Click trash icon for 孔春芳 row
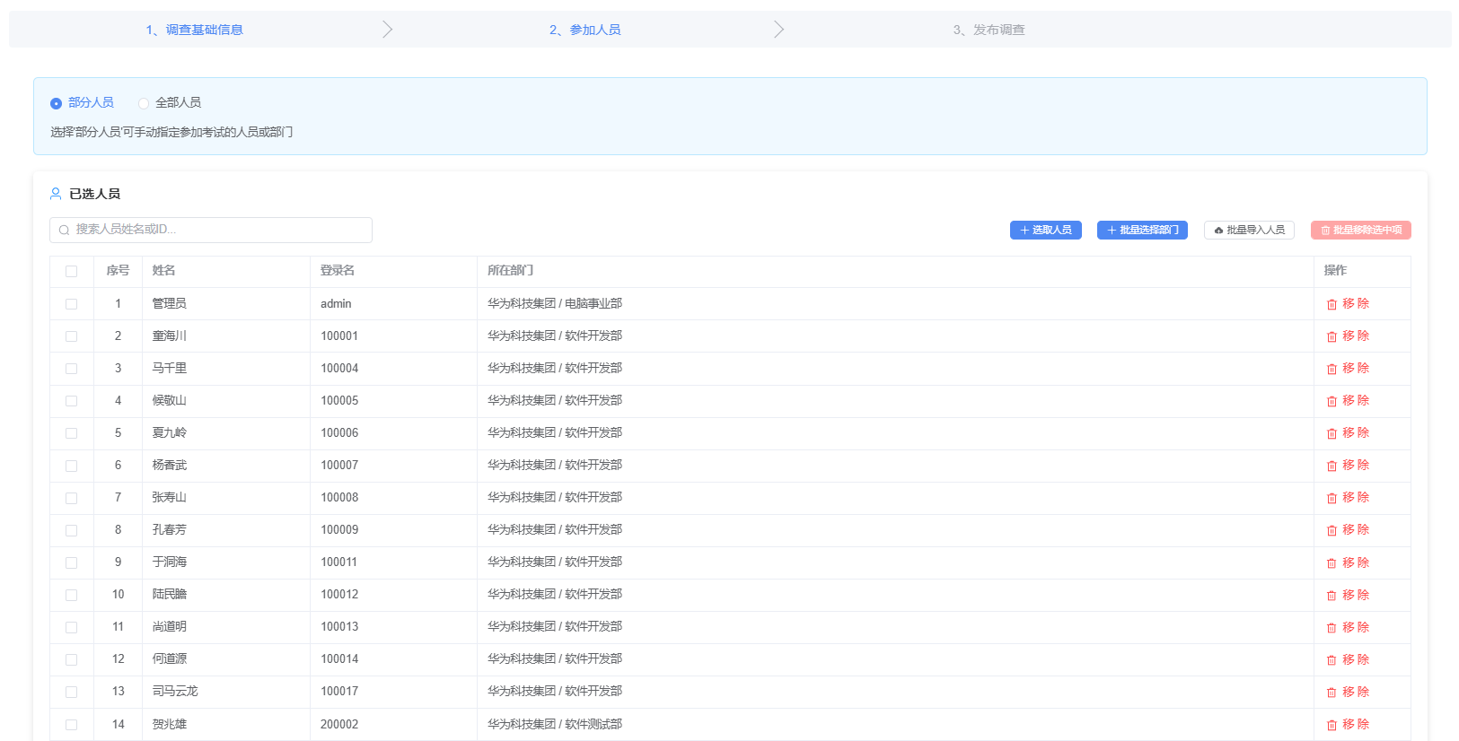1459x741 pixels. 1332,530
